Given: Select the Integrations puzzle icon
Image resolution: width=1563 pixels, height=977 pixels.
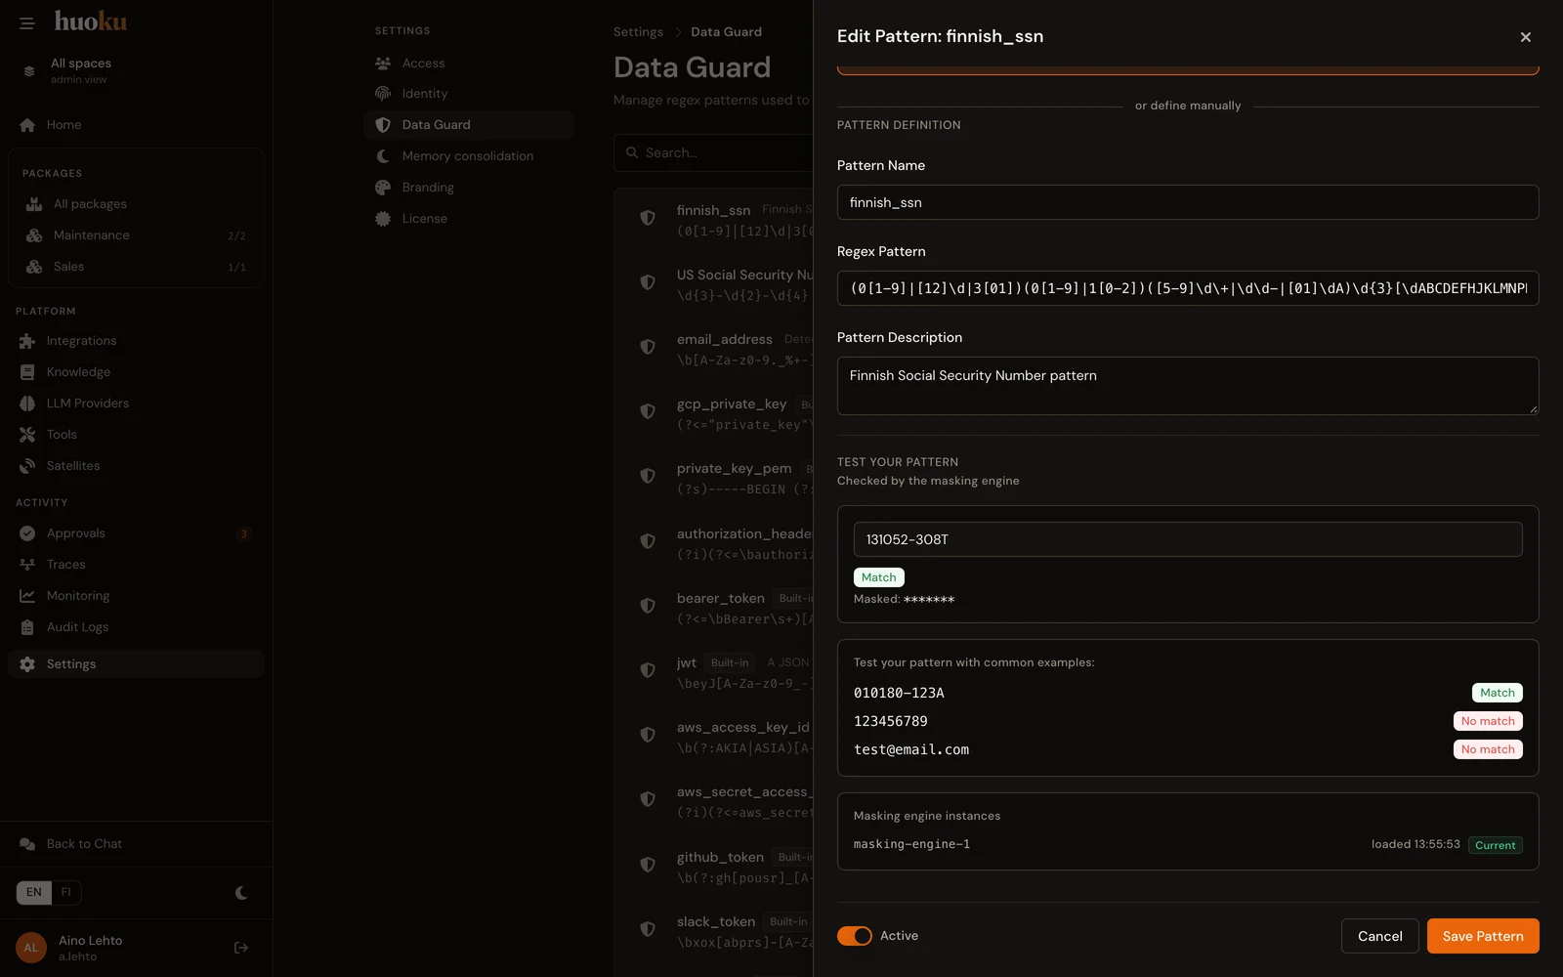Looking at the screenshot, I should tap(27, 341).
